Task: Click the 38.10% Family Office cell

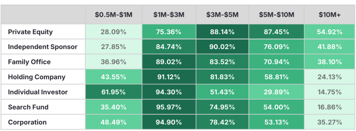Action: pos(330,62)
